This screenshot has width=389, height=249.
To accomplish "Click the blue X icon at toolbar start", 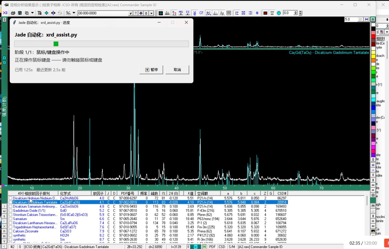I will click(5, 13).
